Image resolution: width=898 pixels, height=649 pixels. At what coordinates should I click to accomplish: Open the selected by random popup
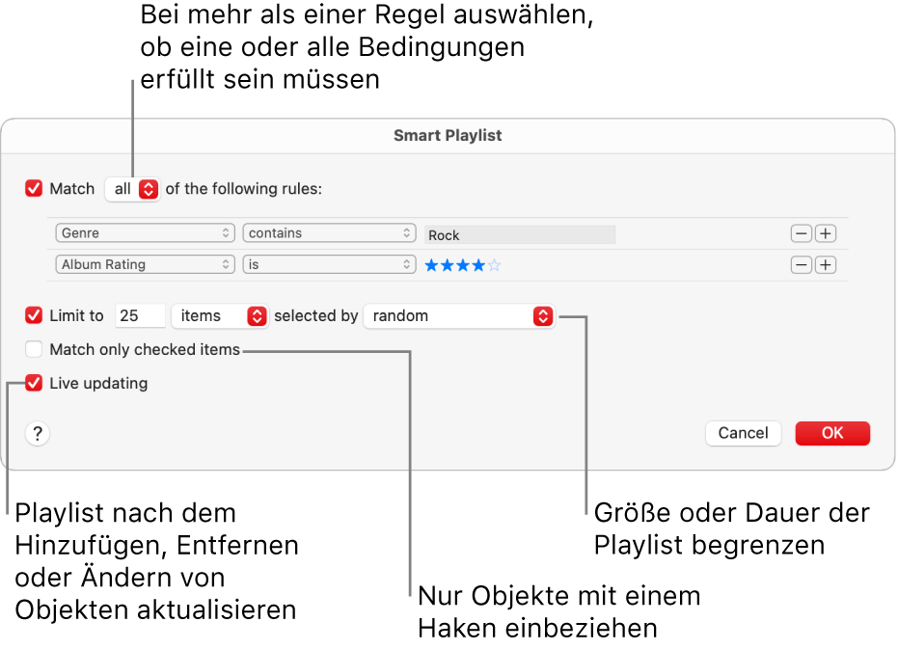click(x=459, y=315)
